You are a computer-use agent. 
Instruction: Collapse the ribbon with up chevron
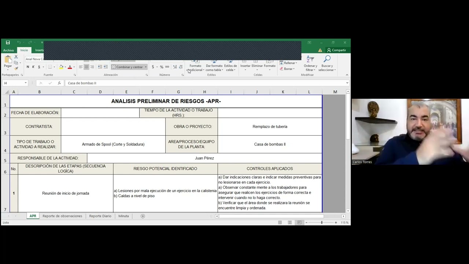pyautogui.click(x=347, y=75)
